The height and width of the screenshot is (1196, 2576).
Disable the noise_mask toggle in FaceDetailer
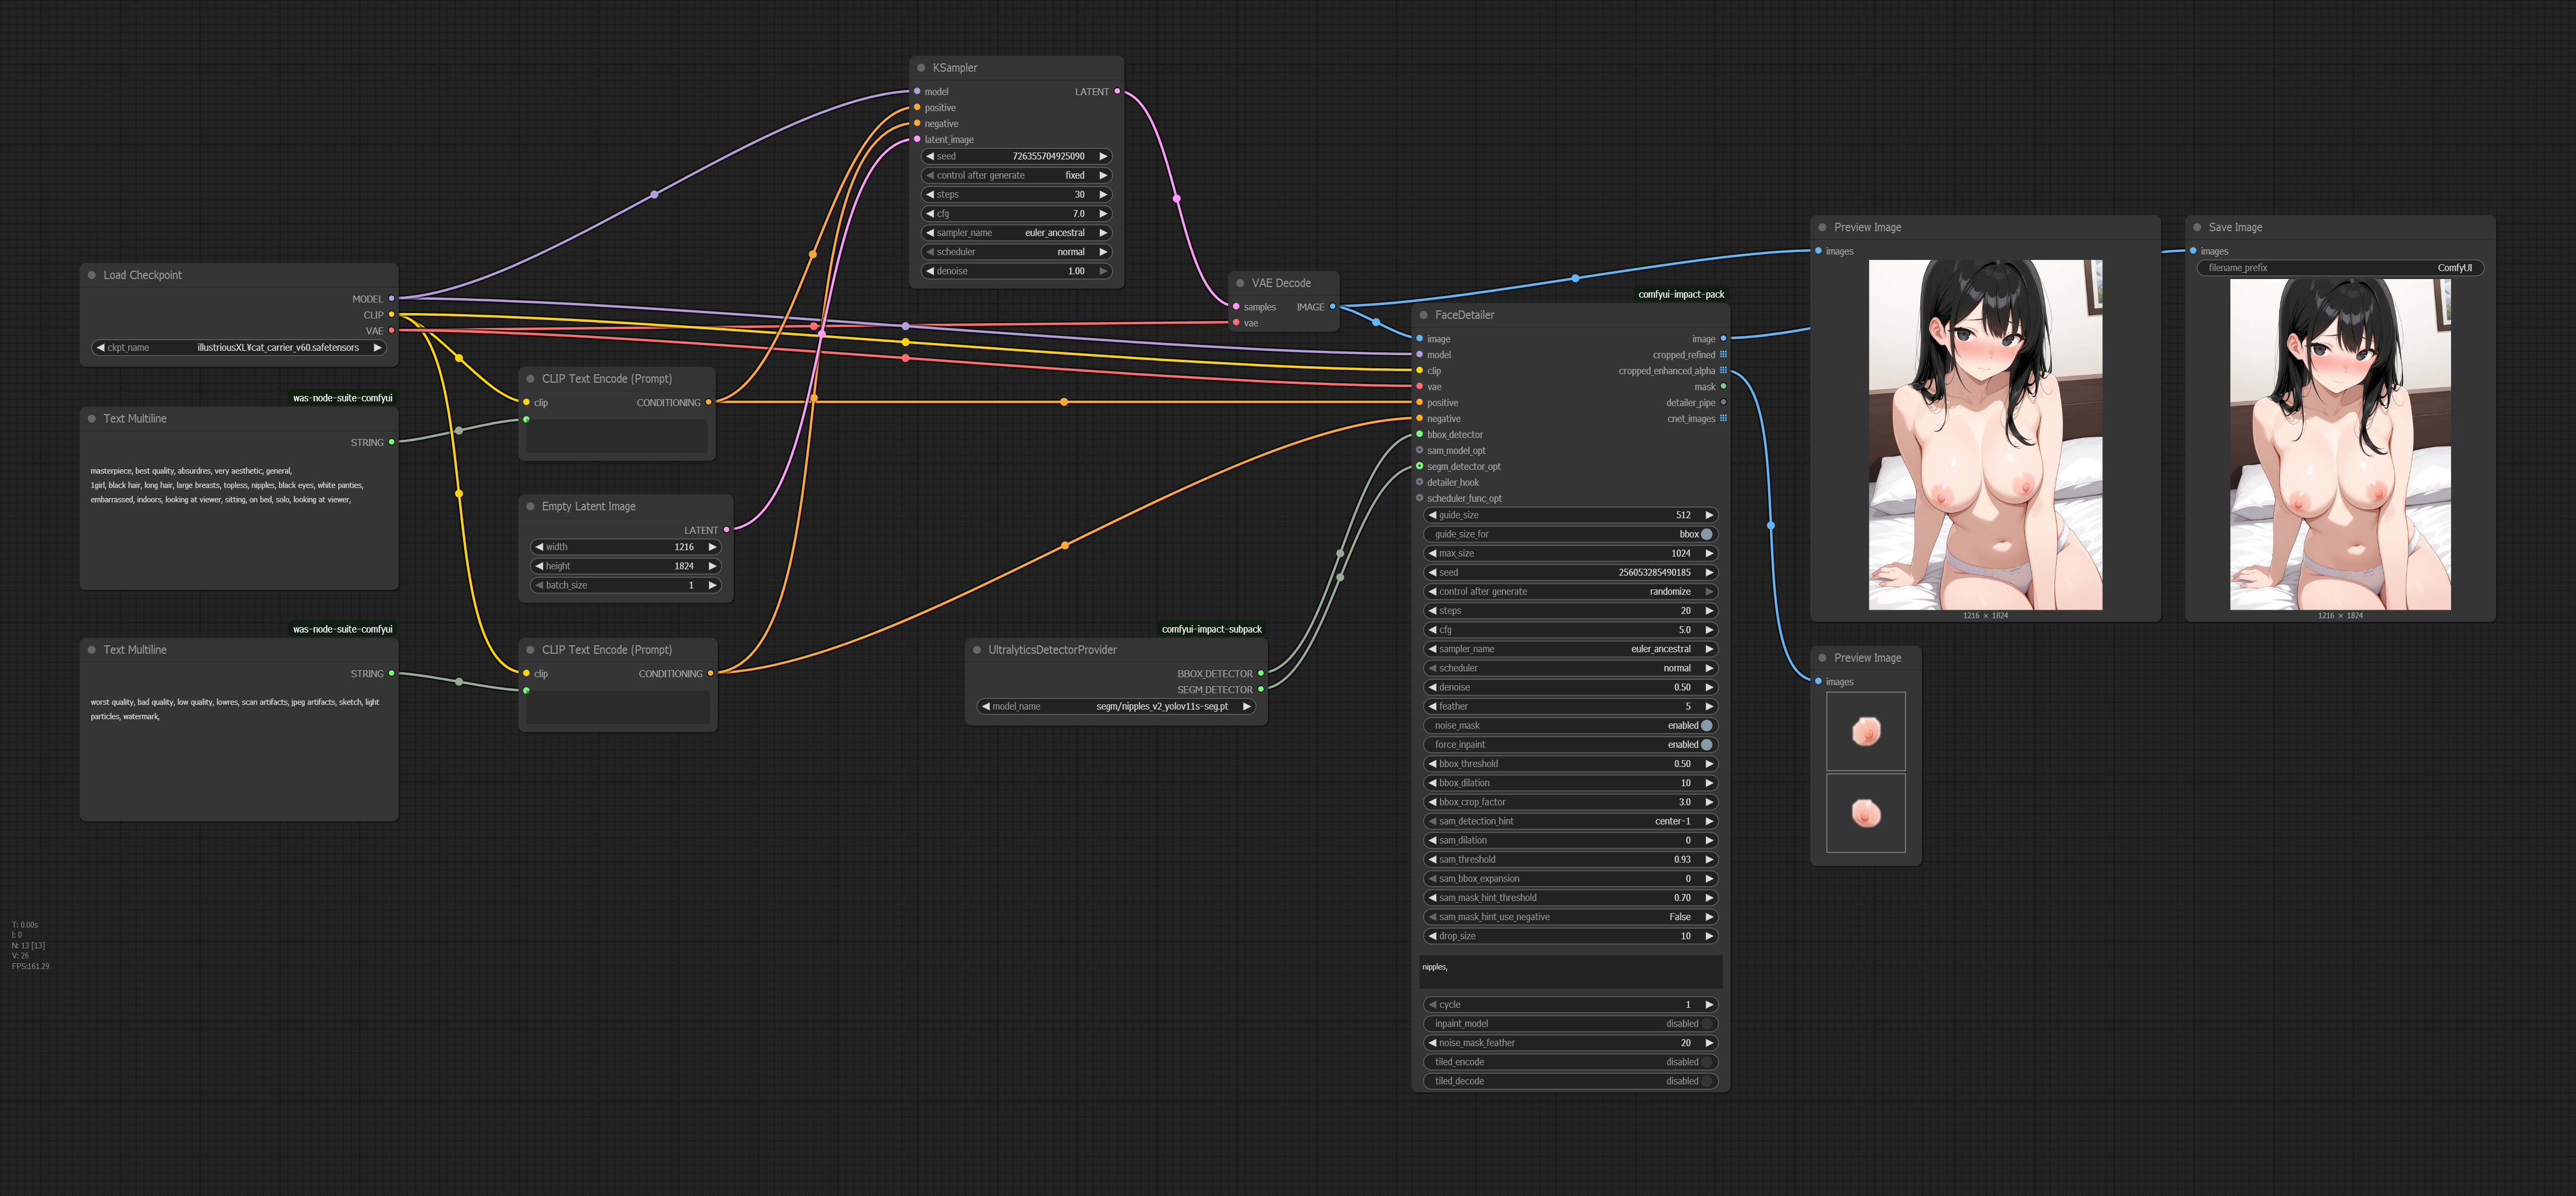tap(1706, 726)
